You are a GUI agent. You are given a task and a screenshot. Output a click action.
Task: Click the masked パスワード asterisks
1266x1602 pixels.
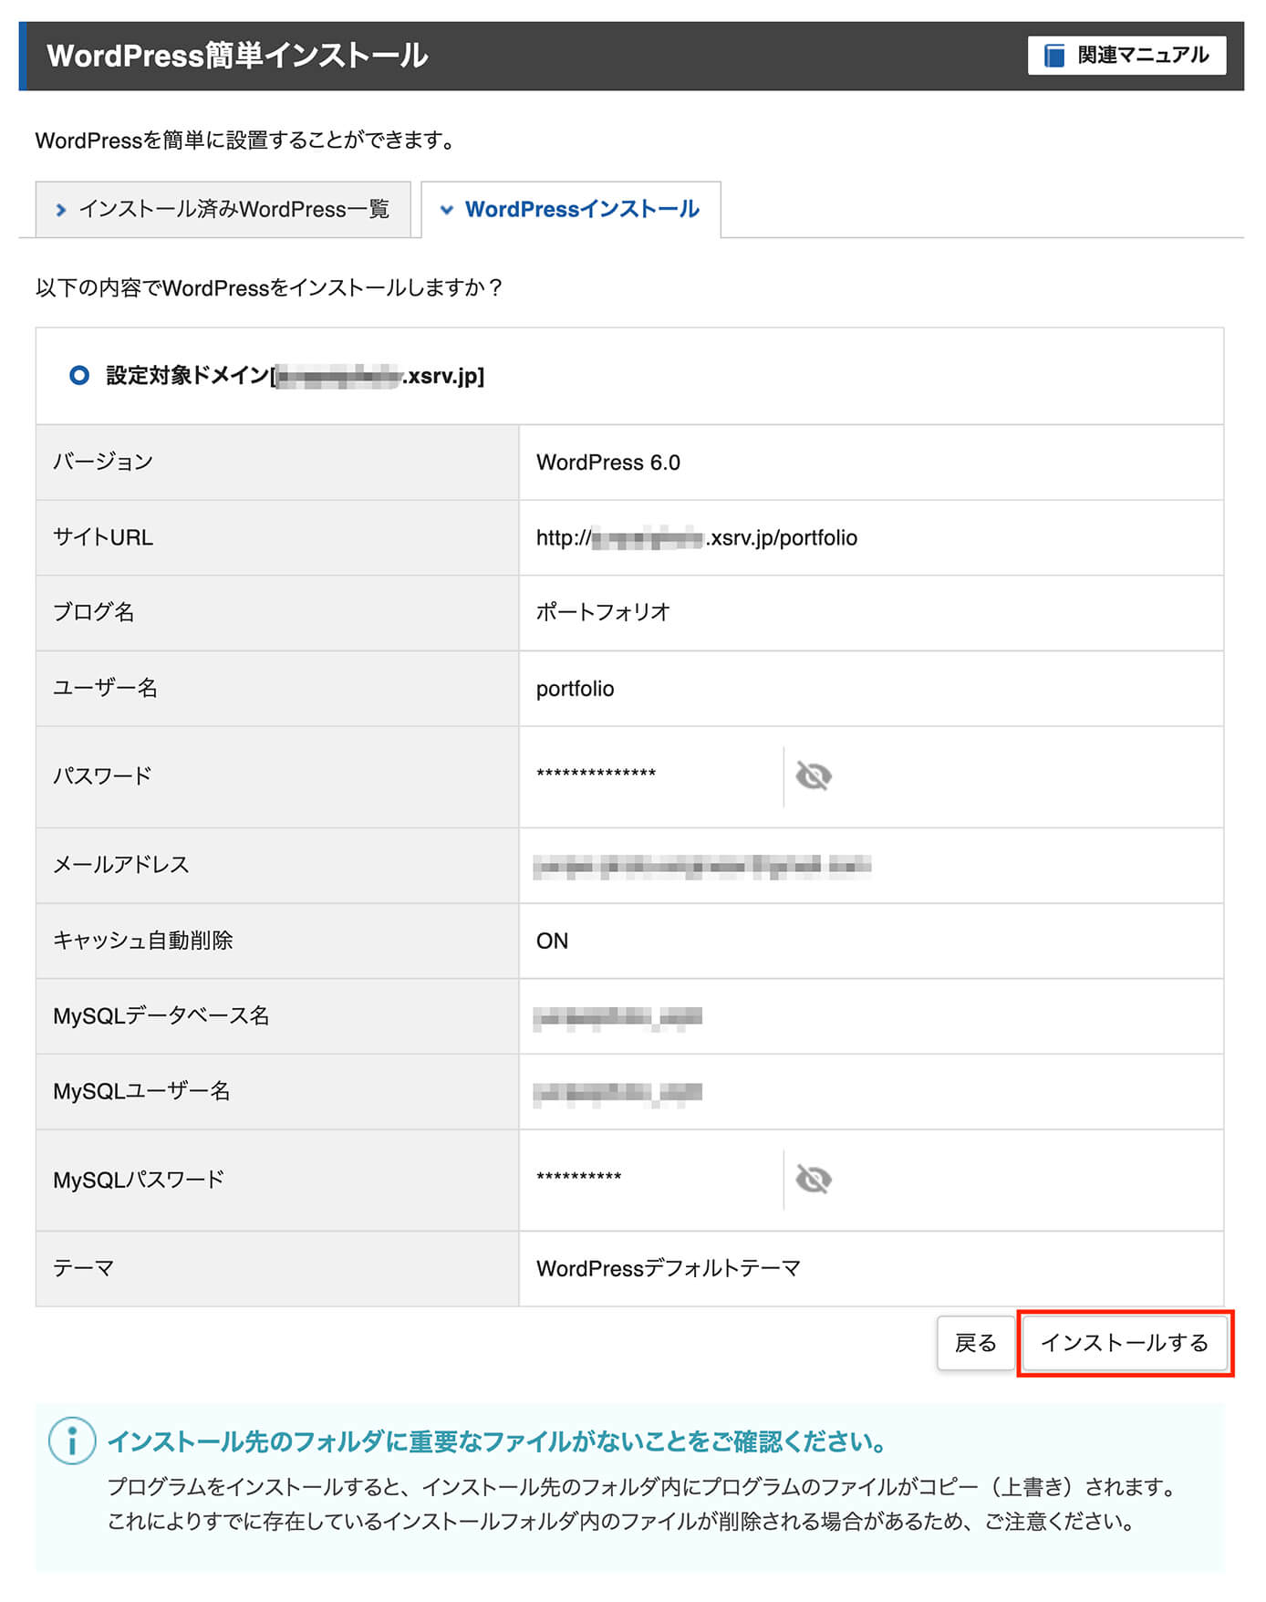pyautogui.click(x=597, y=775)
